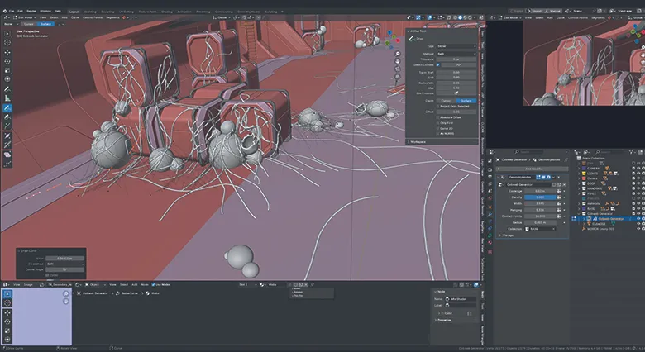
Task: Select the Select Box tool in viewport toolbar
Action: pyautogui.click(x=7, y=34)
